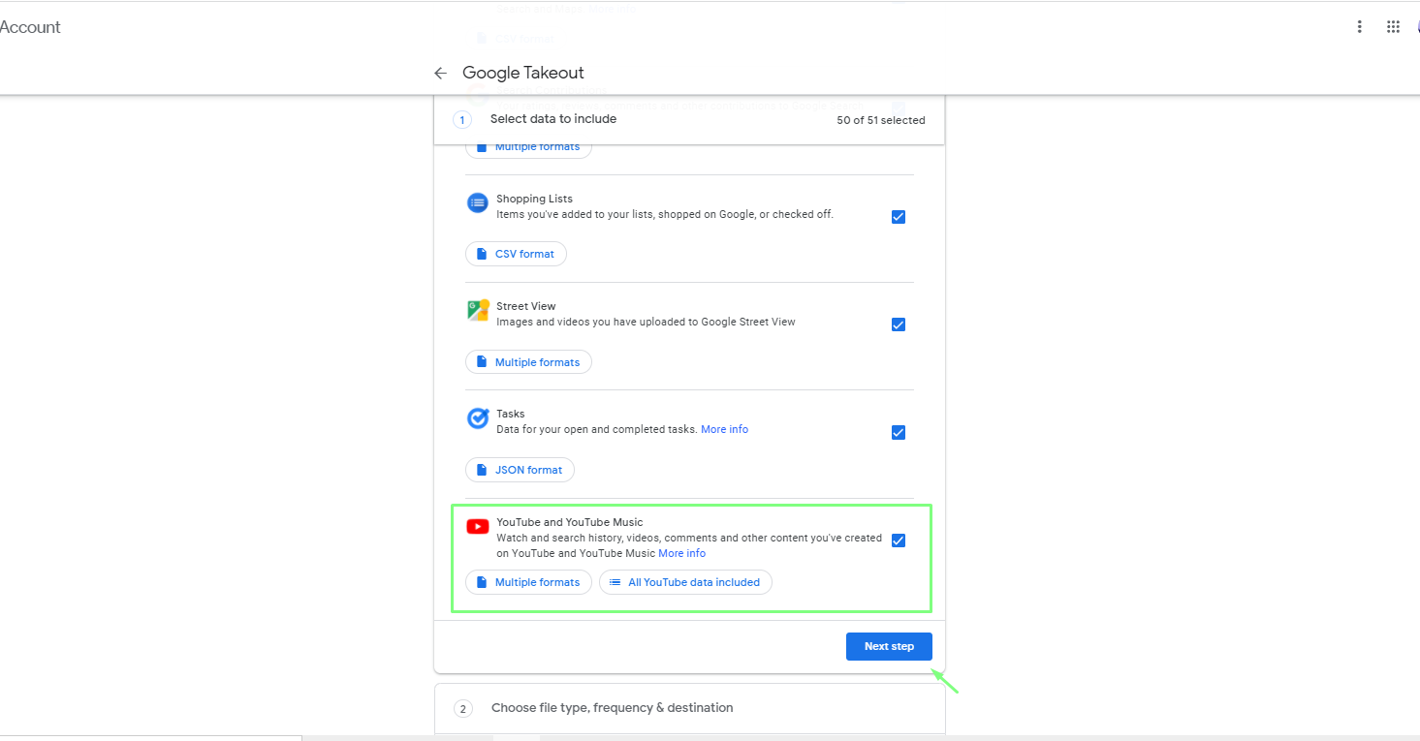Open Street View Multiple formats chip
1420x741 pixels.
click(528, 362)
